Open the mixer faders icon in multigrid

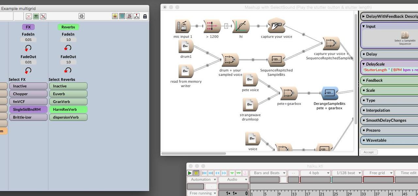(x=129, y=16)
